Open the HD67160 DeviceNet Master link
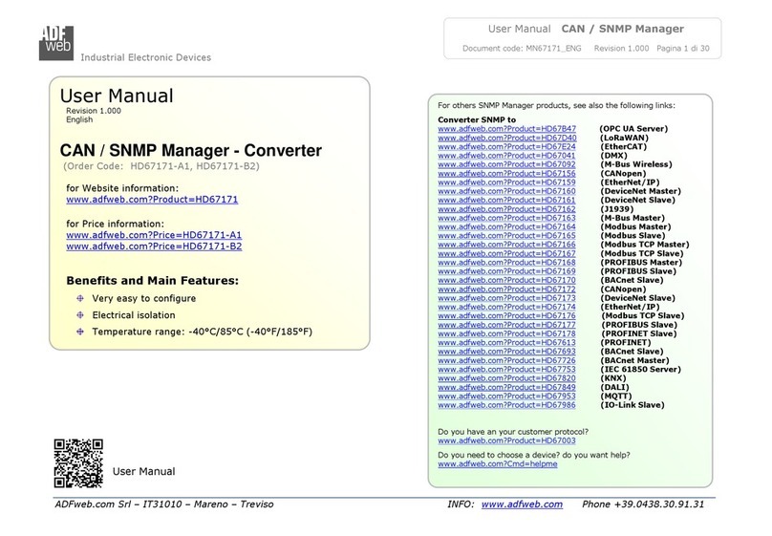 pos(506,191)
